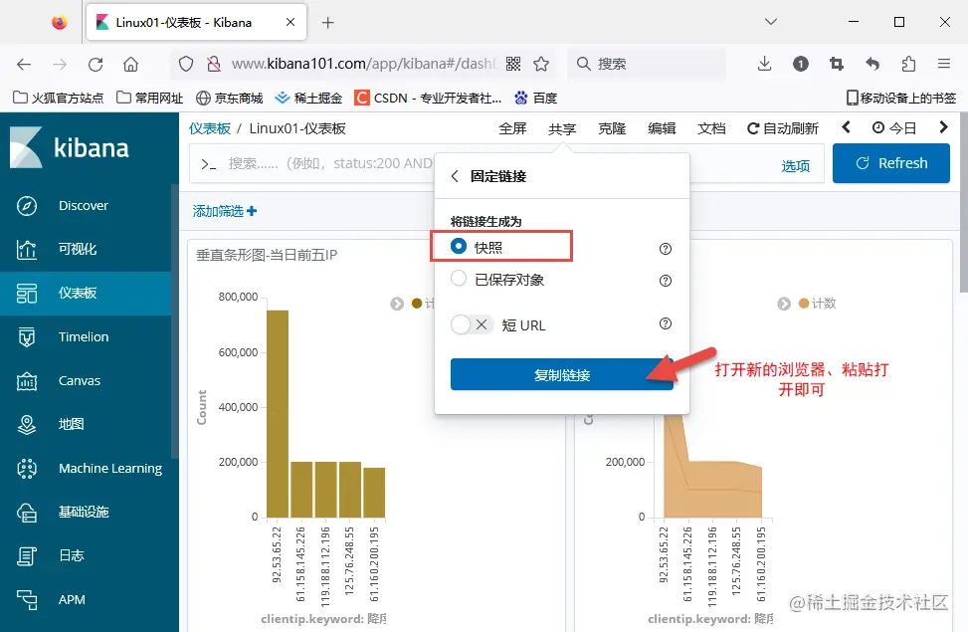Close the Linux01-仪表板 Kibana tab
Viewport: 968px width, 632px height.
(x=290, y=22)
